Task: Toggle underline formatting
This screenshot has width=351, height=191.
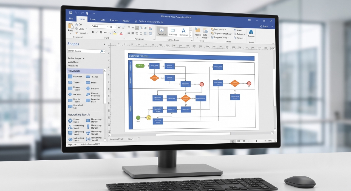Action: (x=101, y=32)
